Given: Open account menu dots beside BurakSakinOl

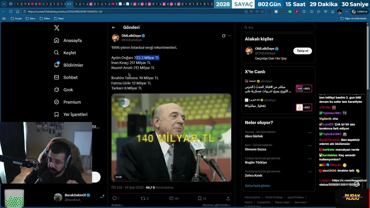Looking at the screenshot, I should pyautogui.click(x=102, y=197).
